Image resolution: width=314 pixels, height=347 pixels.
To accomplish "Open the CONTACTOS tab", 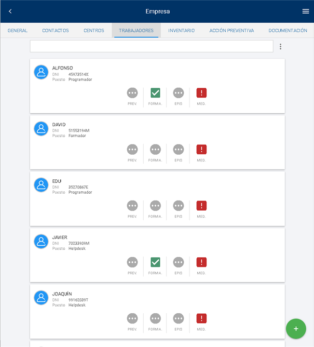I will pyautogui.click(x=55, y=30).
